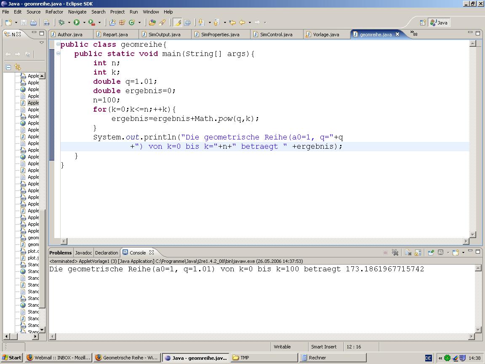Open the Refactor menu
Image resolution: width=485 pixels, height=364 pixels.
tap(54, 12)
